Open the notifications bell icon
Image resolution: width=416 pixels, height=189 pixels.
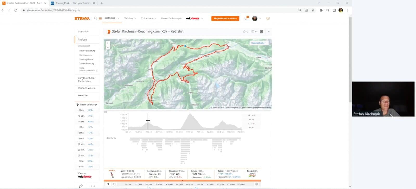tap(246, 18)
